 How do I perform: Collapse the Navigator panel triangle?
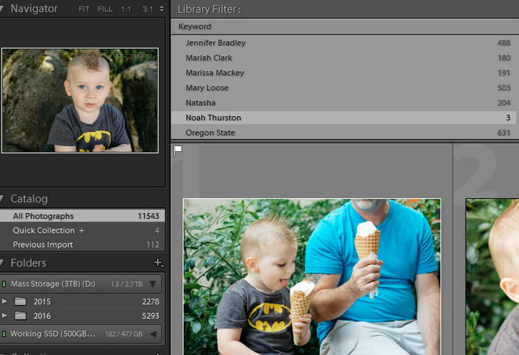(x=1, y=9)
